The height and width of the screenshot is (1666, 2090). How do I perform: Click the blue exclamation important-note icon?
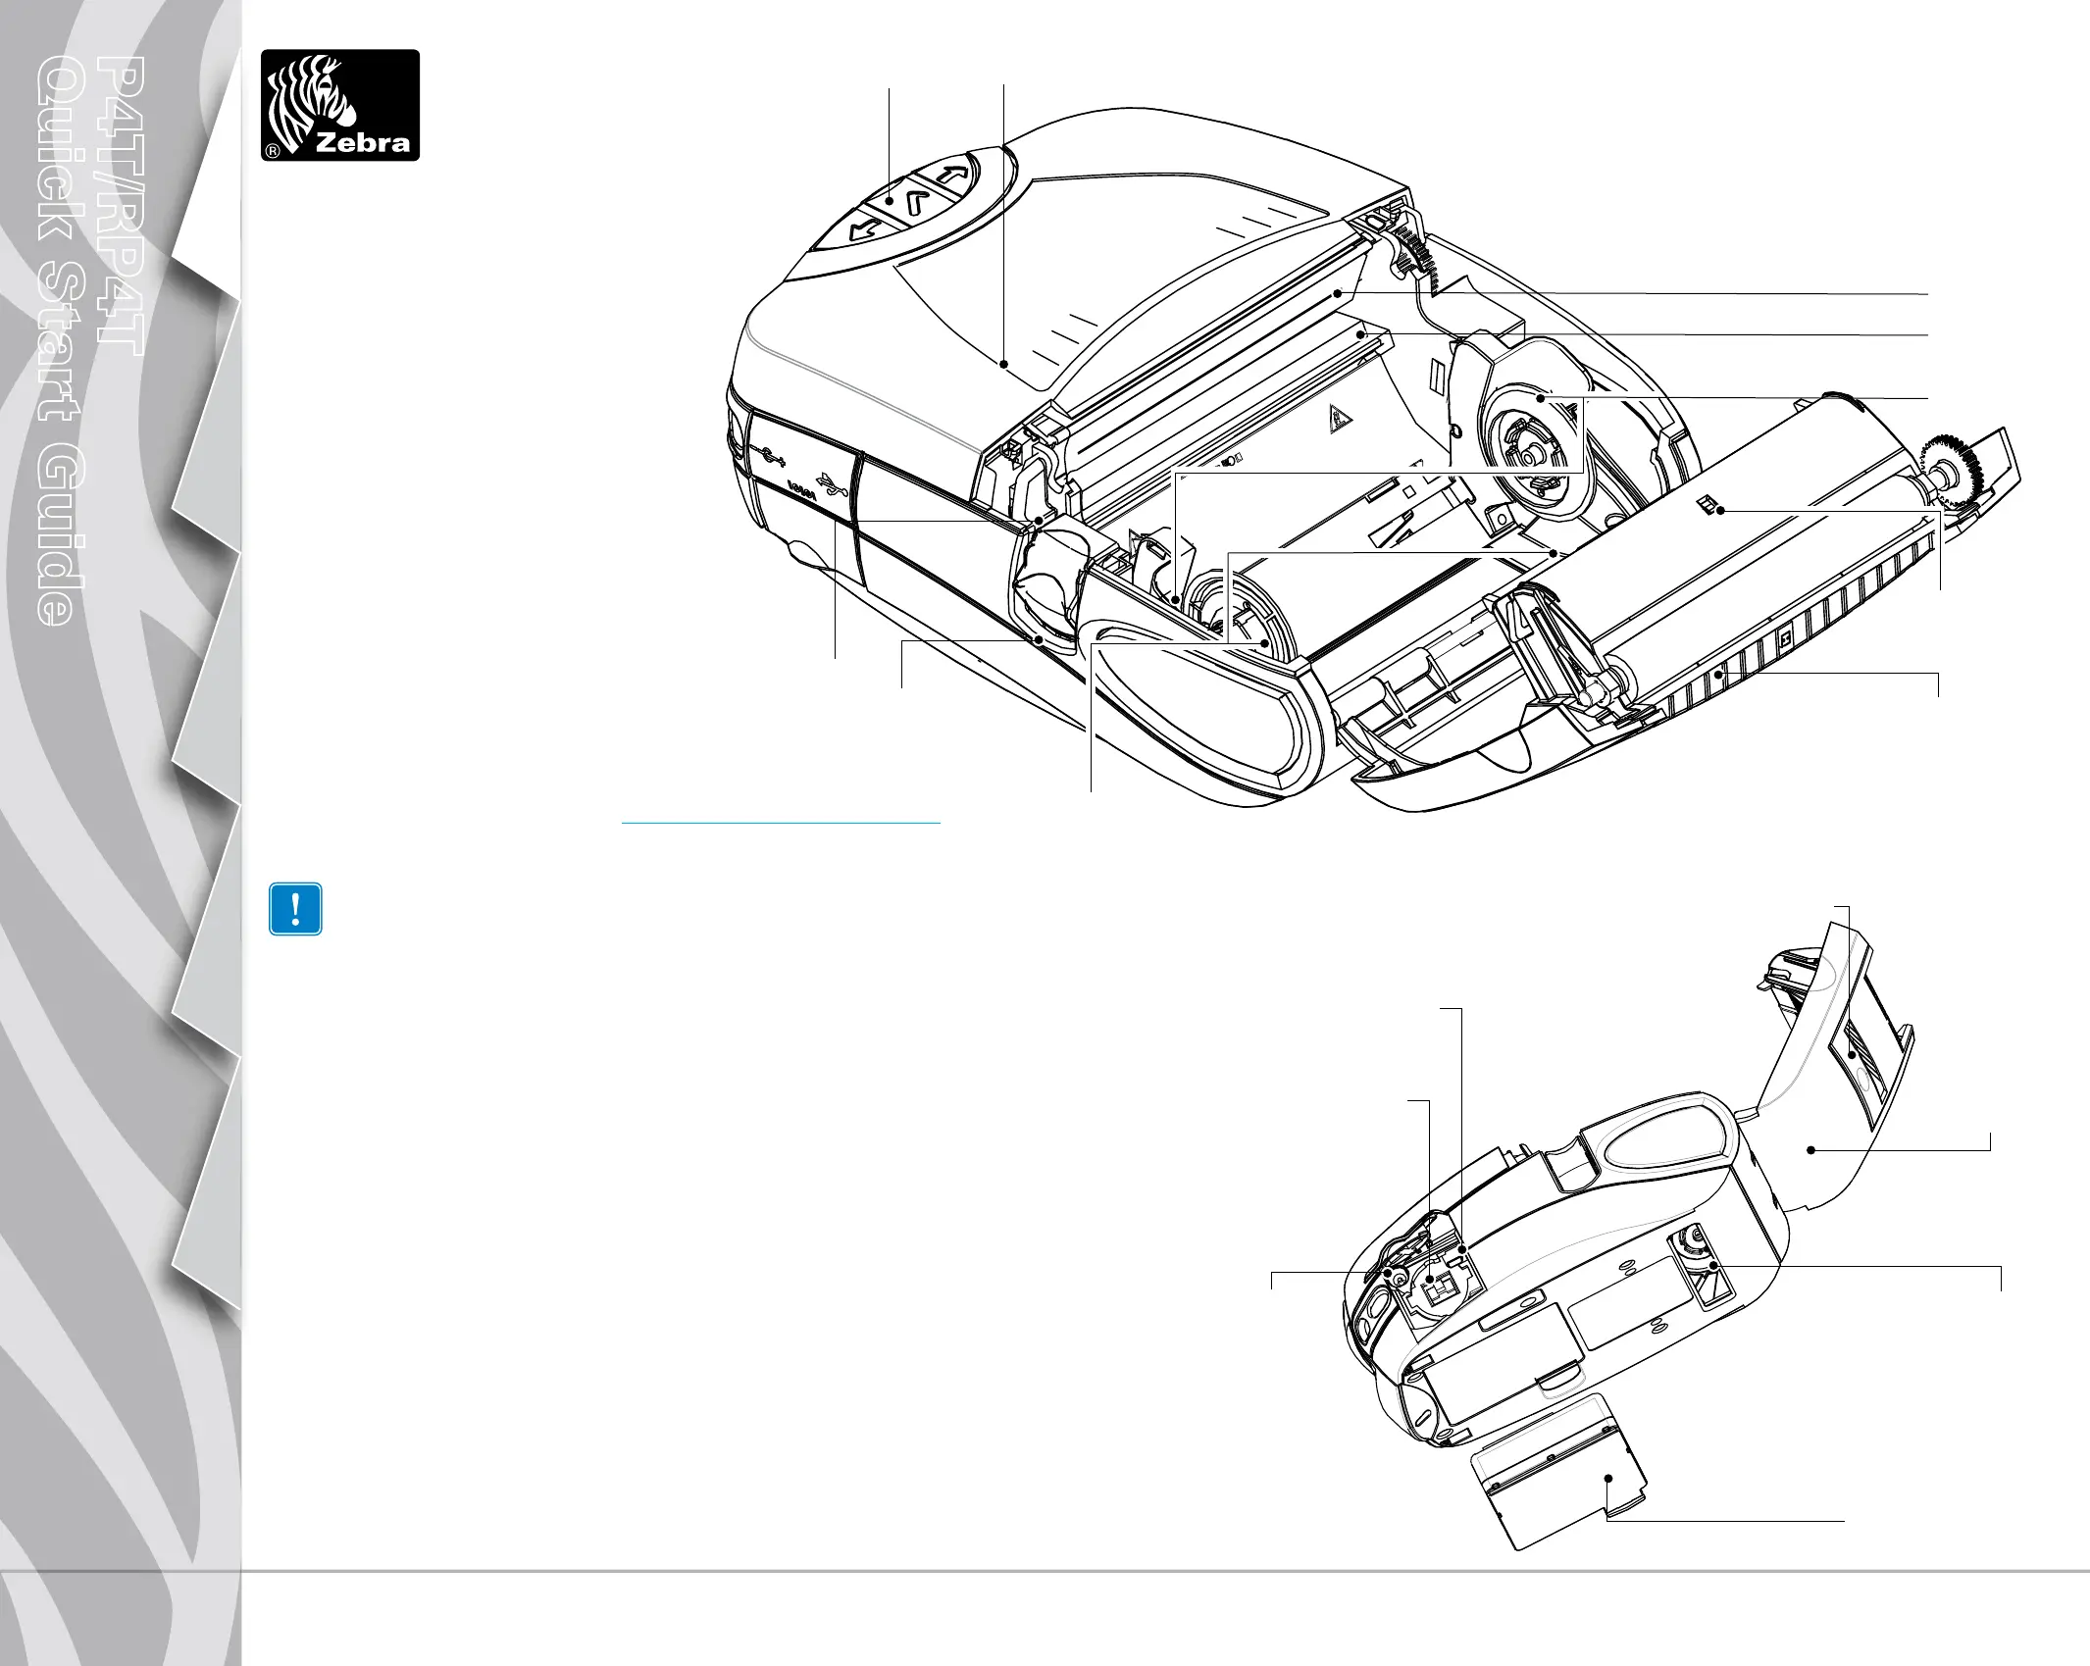tap(295, 910)
